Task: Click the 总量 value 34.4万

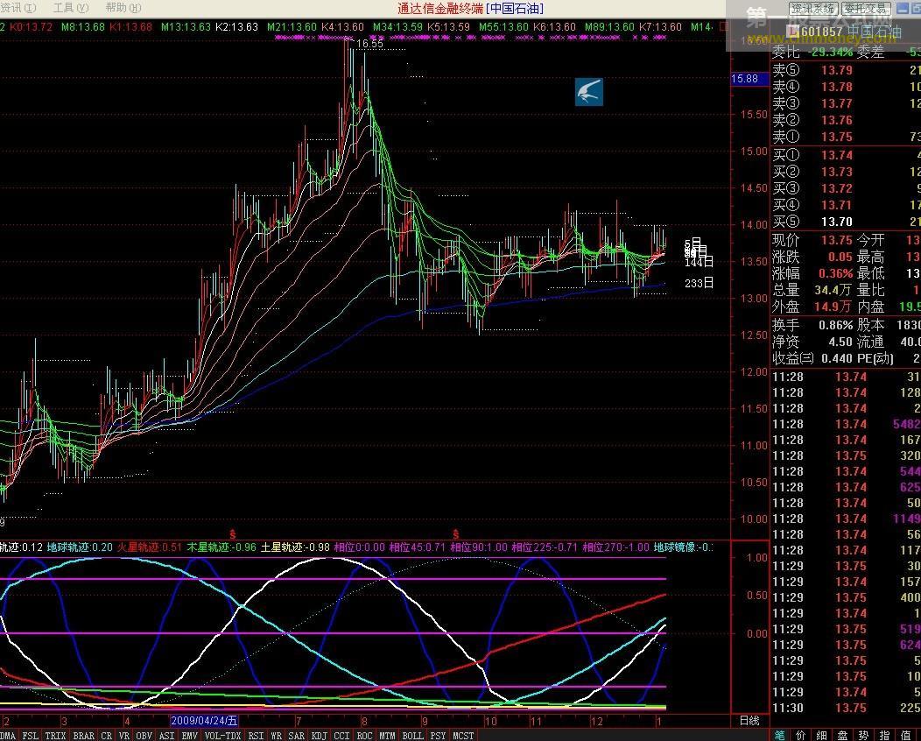Action: (833, 290)
